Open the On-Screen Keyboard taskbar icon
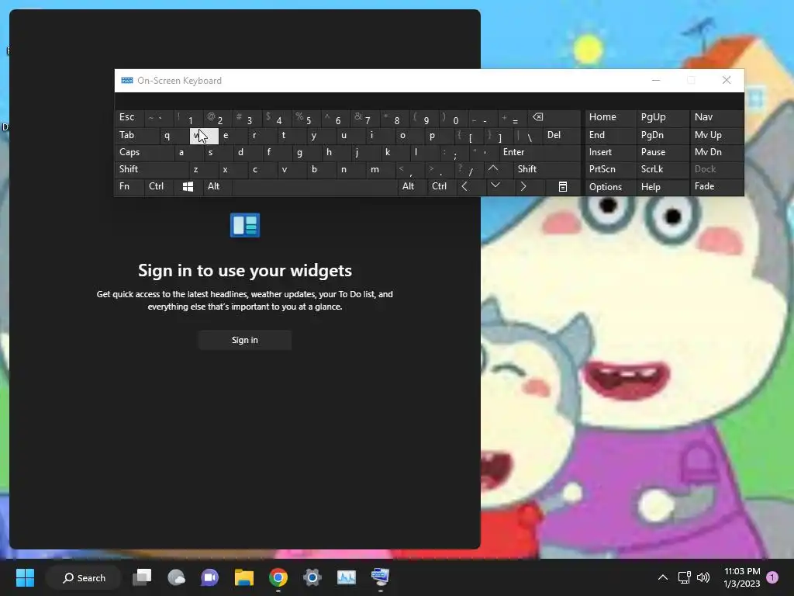The height and width of the screenshot is (596, 794). 380,577
